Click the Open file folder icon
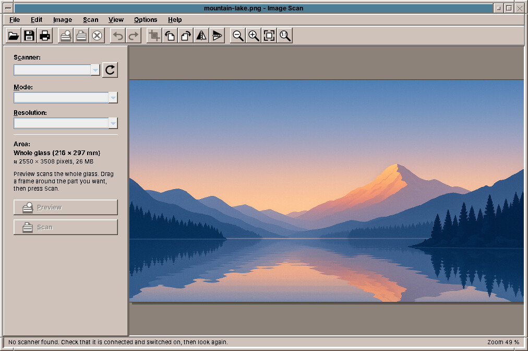Viewport: 528px width, 351px height. [14, 36]
